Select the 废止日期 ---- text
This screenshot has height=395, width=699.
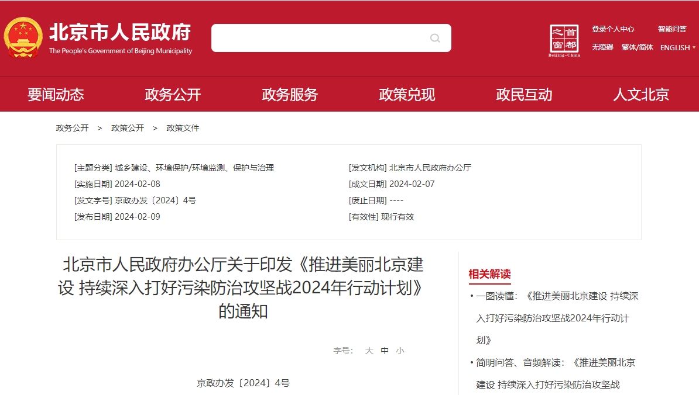(376, 200)
